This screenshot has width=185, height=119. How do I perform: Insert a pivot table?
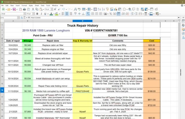point(120,9)
